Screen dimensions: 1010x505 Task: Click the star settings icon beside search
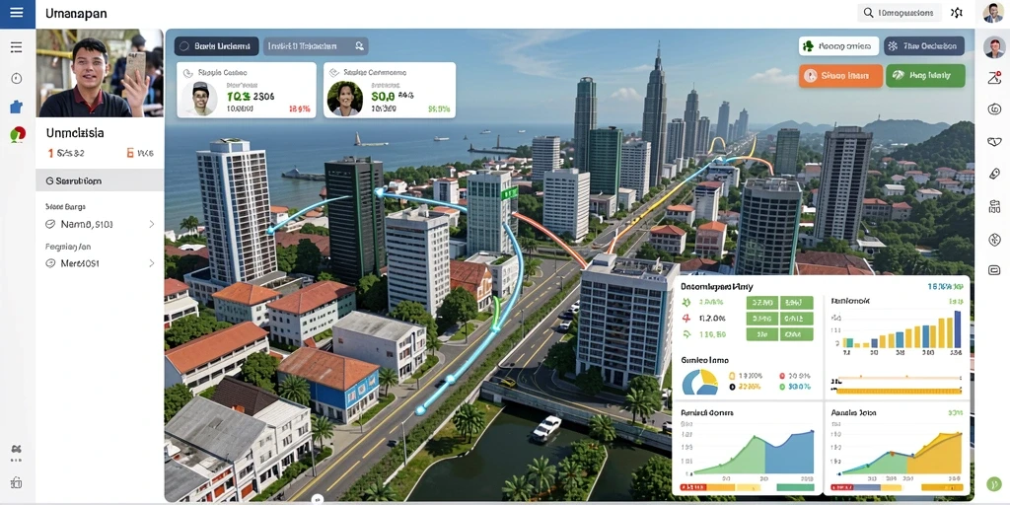tap(957, 12)
